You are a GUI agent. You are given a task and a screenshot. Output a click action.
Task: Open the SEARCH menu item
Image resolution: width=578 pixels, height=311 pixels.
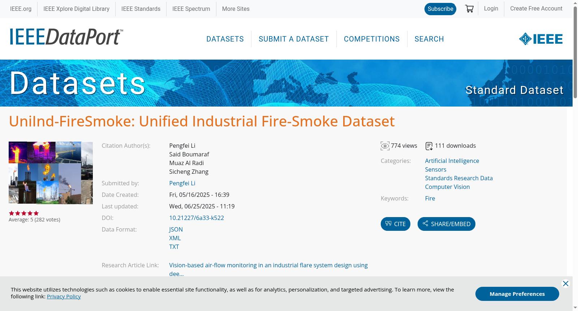click(x=429, y=39)
